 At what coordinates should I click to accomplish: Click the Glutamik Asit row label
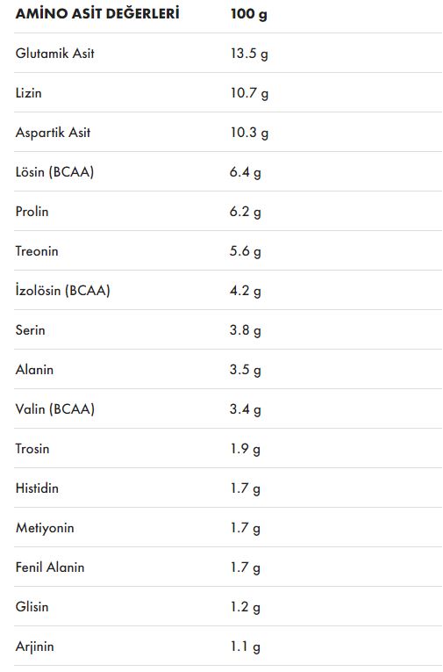pyautogui.click(x=54, y=53)
